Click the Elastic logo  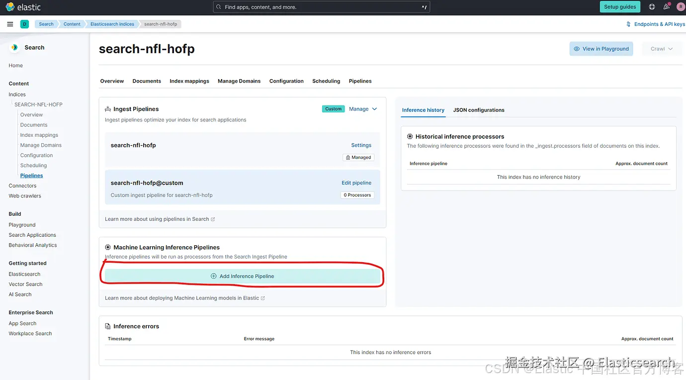[x=23, y=7]
